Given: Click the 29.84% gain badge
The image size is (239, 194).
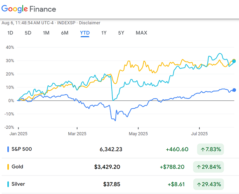Looking at the screenshot, I should pos(209,167).
